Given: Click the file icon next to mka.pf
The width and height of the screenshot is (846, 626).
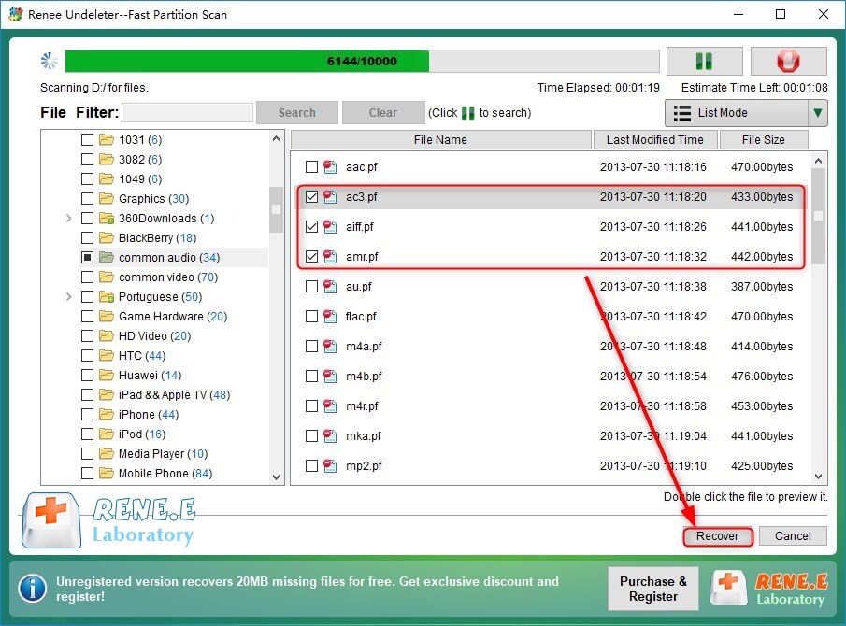Looking at the screenshot, I should [x=330, y=435].
